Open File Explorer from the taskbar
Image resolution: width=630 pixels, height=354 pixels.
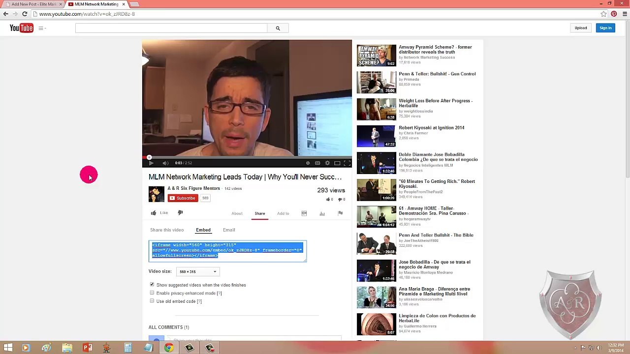67,348
